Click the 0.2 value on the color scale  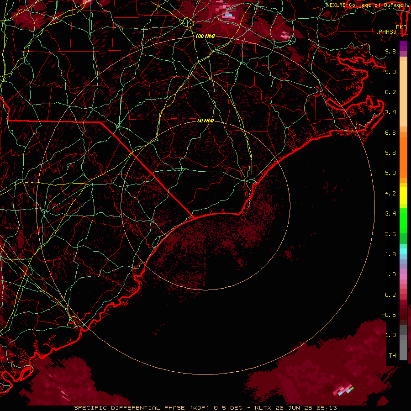pyautogui.click(x=390, y=295)
